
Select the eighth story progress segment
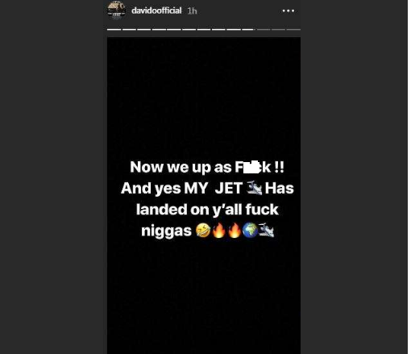click(218, 29)
